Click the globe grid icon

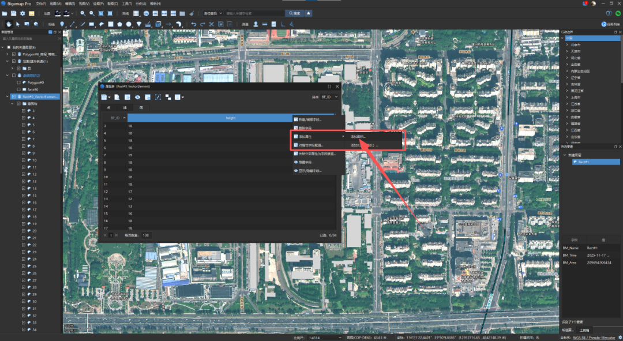click(x=146, y=13)
